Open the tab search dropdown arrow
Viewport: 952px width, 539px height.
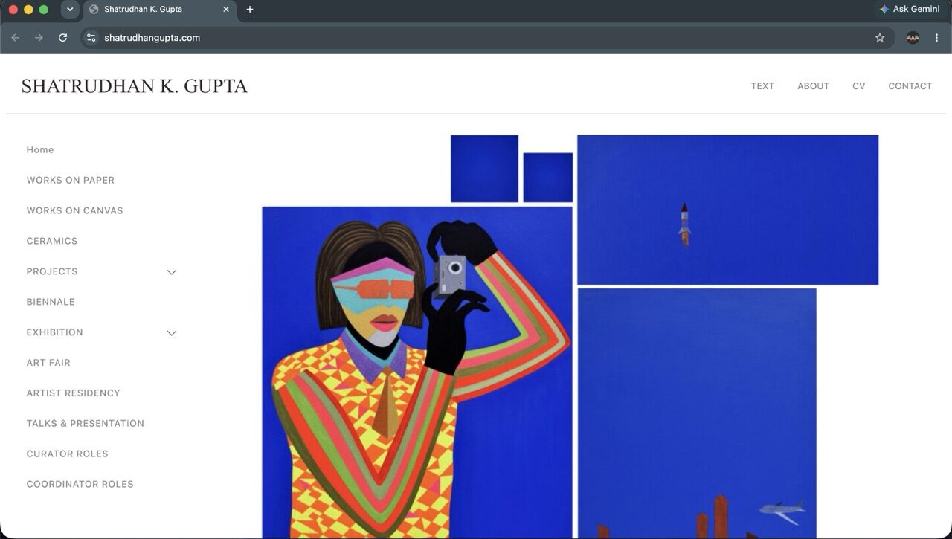click(x=70, y=10)
